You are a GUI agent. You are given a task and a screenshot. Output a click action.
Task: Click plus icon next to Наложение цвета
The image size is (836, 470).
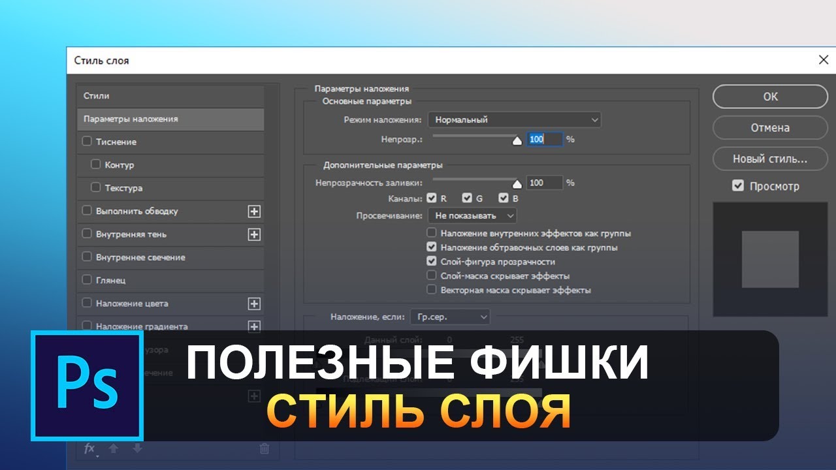pyautogui.click(x=254, y=304)
